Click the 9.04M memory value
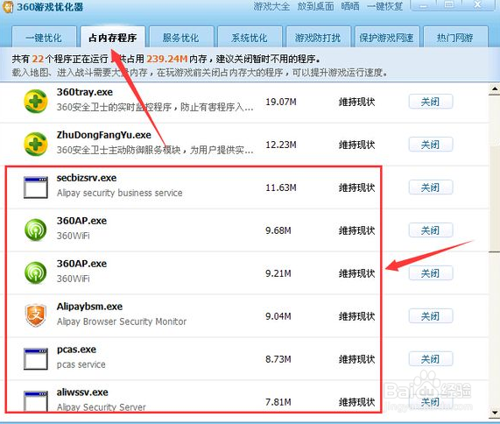 pos(278,316)
